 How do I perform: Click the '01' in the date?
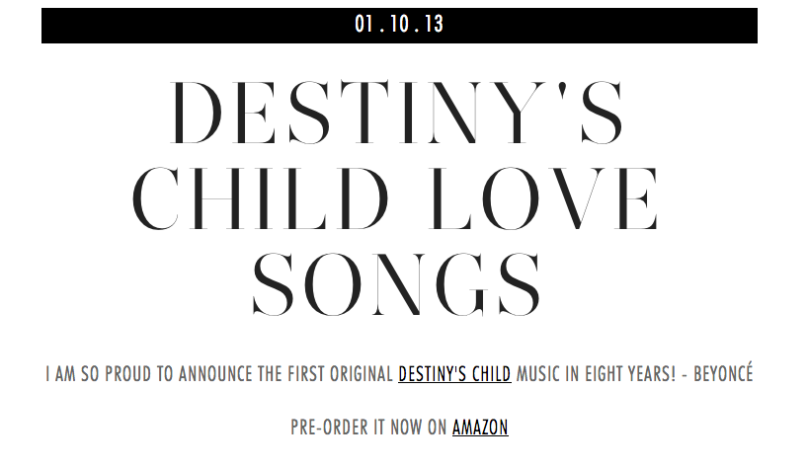point(364,25)
